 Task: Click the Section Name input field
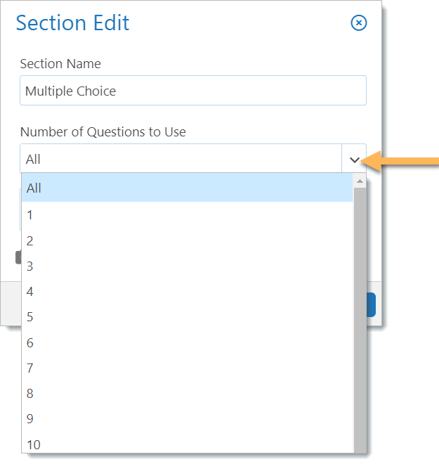pos(193,90)
